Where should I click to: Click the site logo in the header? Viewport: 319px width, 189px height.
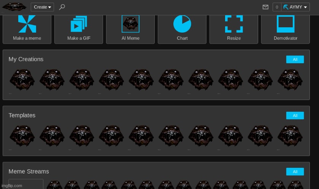pyautogui.click(x=14, y=7)
